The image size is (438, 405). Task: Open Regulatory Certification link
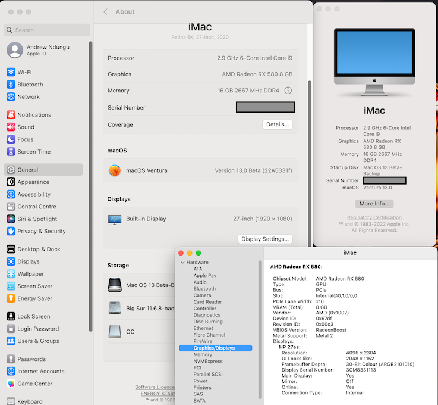pyautogui.click(x=374, y=217)
